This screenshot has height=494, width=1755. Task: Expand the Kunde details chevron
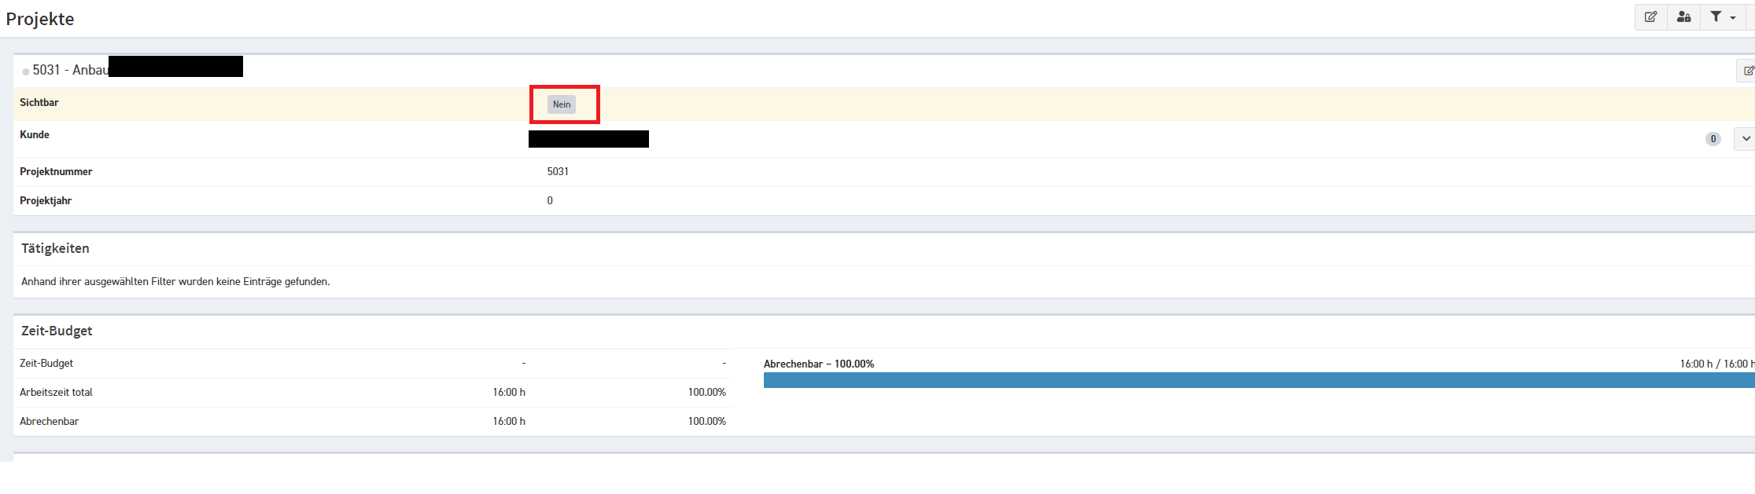(1746, 137)
